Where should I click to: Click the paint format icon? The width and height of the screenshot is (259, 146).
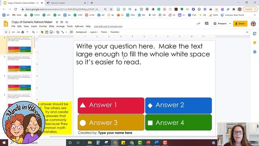pos(28,32)
